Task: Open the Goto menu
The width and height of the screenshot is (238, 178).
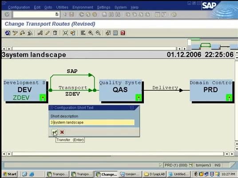Action: tap(48, 7)
